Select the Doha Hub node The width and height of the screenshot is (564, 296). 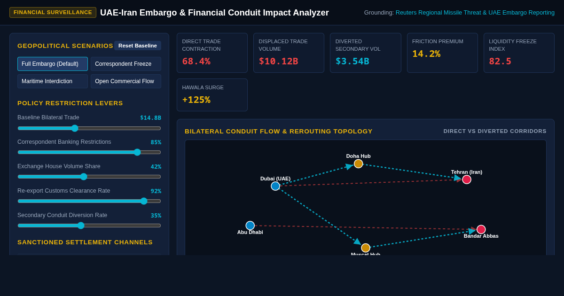359,164
